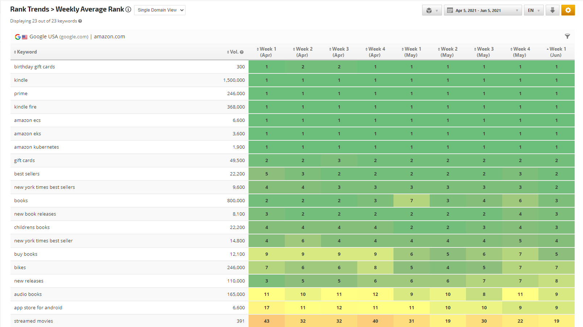Sort by Week 1 (Jun) column
The height and width of the screenshot is (327, 583).
pos(556,52)
